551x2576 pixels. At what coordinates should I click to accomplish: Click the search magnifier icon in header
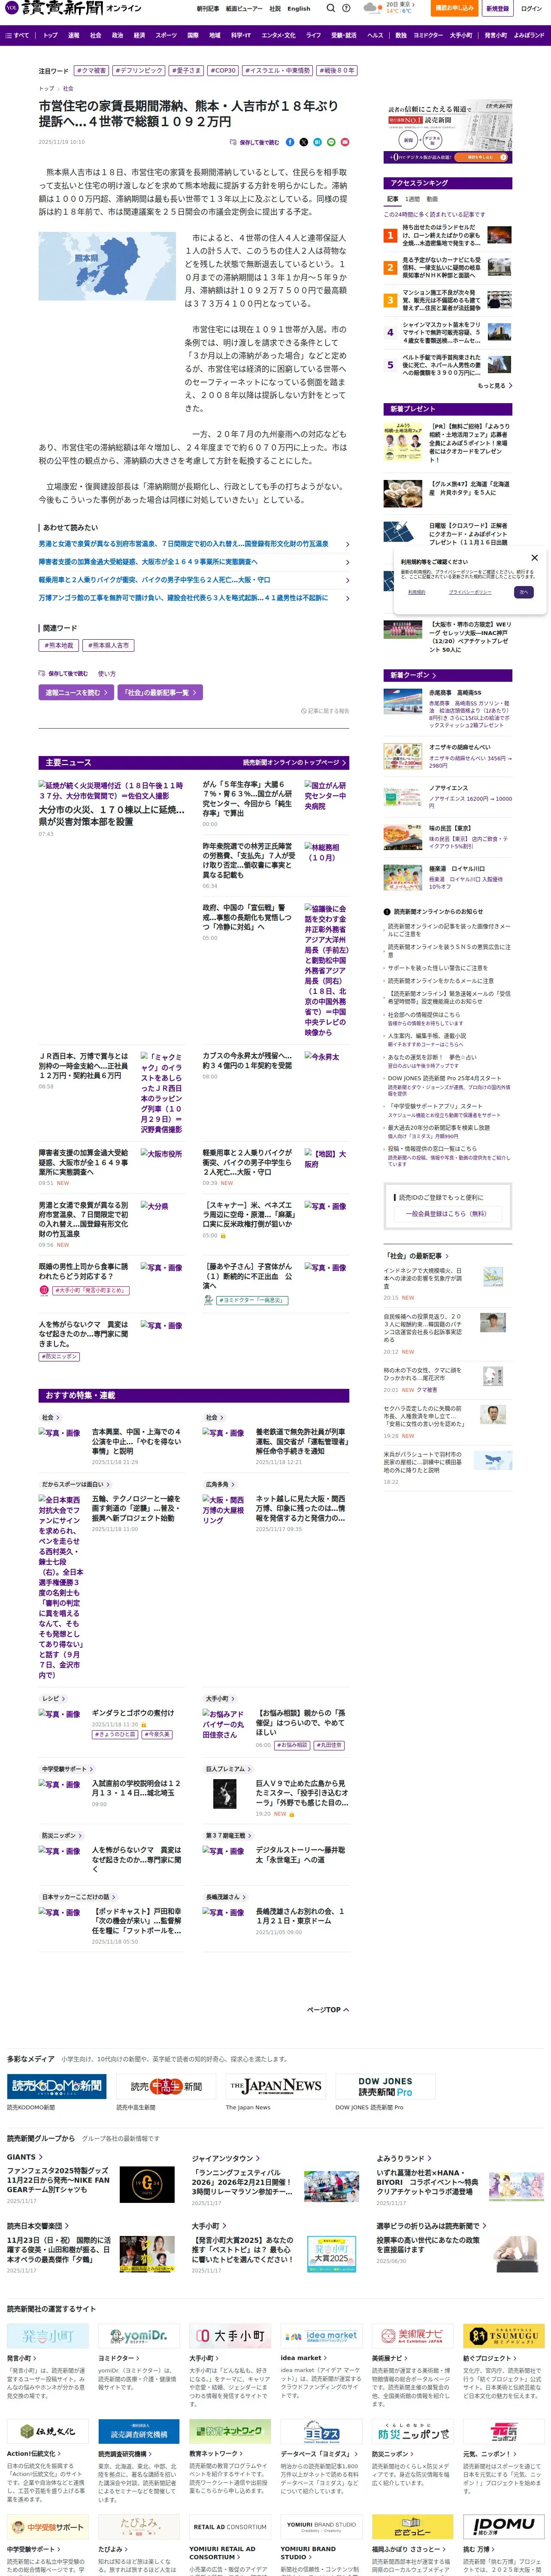click(x=331, y=8)
